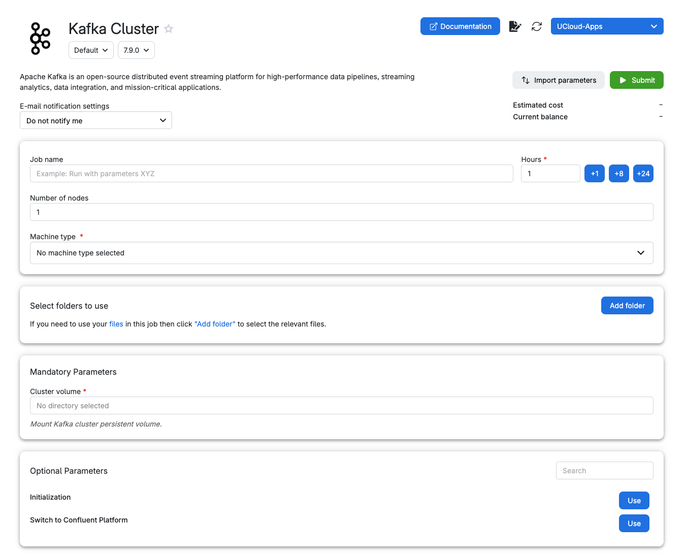Follow the "files" link in folder section
The height and width of the screenshot is (554, 686).
[116, 324]
